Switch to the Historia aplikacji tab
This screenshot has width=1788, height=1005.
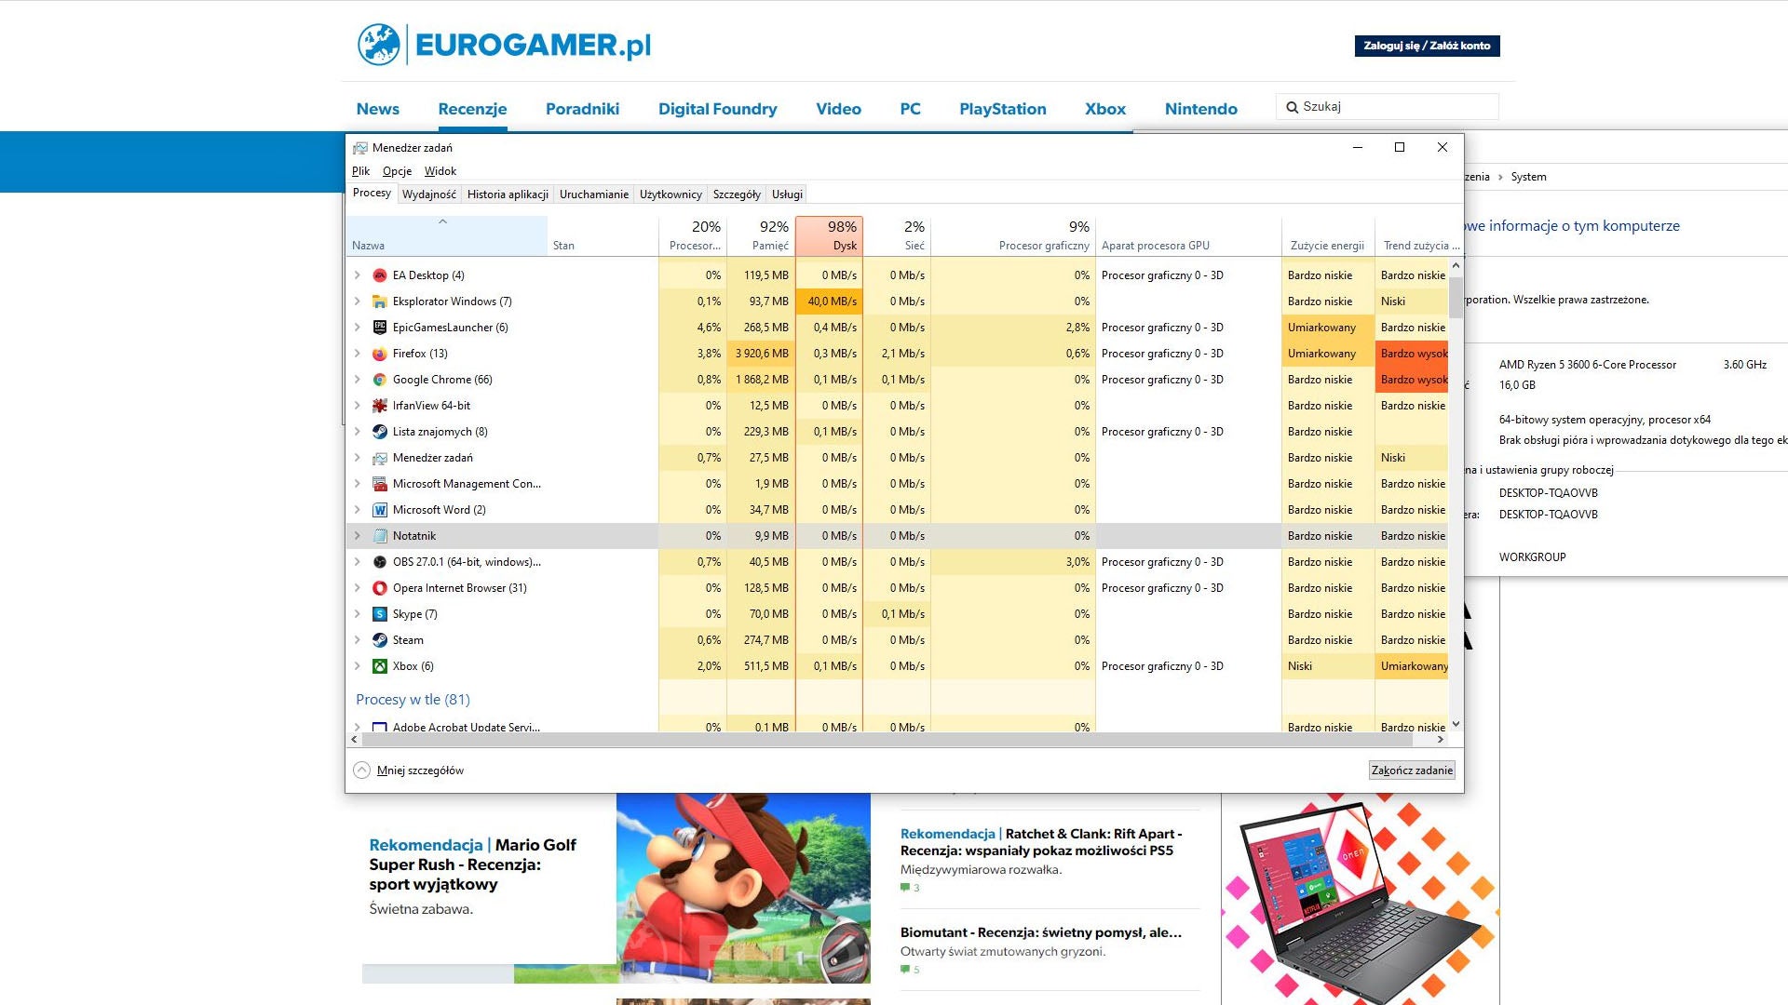[x=508, y=194]
